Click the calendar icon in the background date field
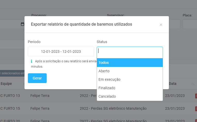197x122 pixels. (22, 24)
